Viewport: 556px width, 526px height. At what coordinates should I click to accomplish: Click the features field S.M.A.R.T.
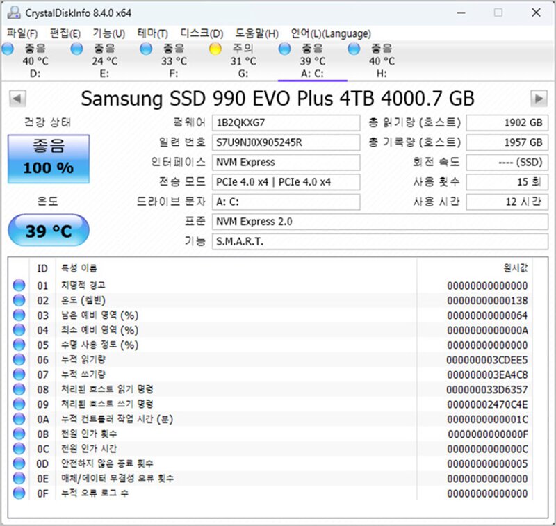tap(380, 242)
